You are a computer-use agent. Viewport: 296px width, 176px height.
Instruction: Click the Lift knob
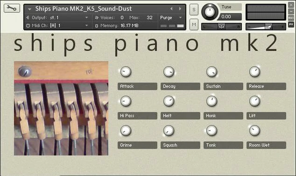pos(254,101)
